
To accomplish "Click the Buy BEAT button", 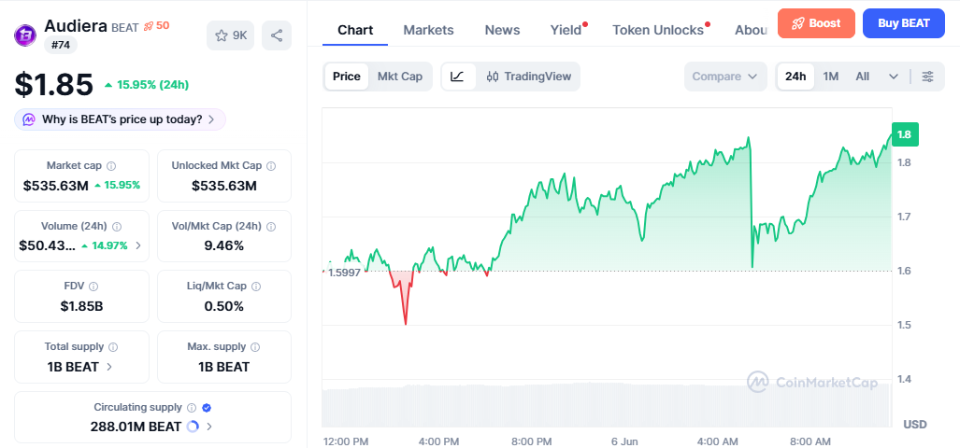I will (904, 23).
